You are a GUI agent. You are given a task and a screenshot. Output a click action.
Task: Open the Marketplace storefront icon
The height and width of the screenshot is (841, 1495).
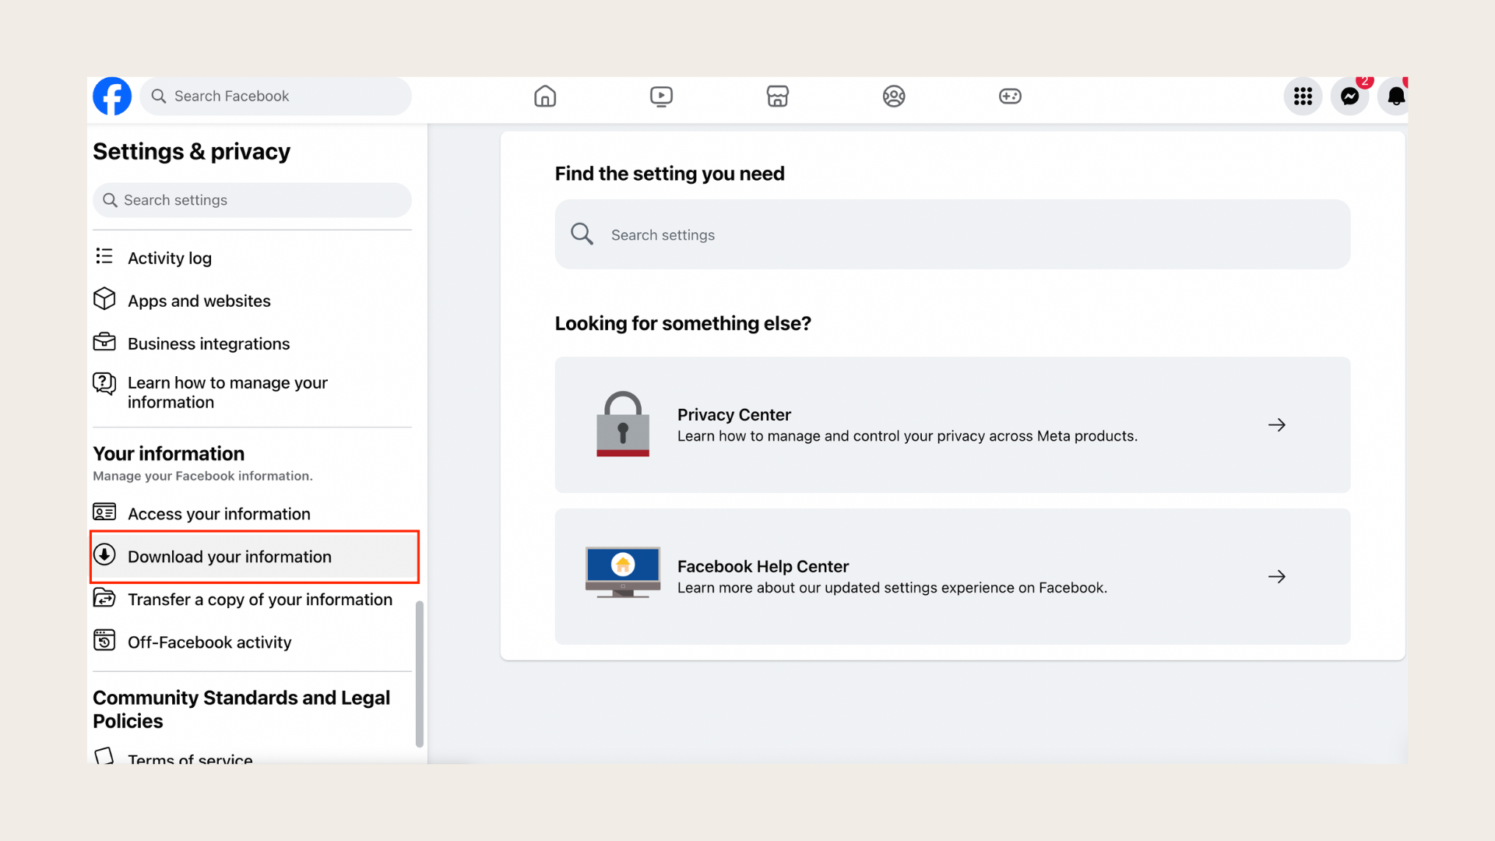[777, 96]
